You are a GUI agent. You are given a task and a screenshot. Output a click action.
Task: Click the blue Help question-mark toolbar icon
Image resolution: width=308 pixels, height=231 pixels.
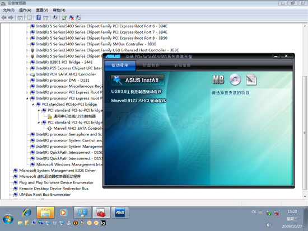click(39, 18)
